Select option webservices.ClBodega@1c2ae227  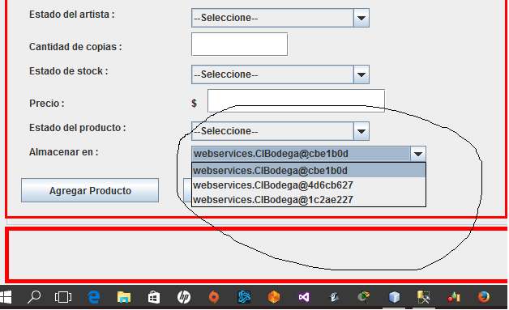tap(309, 199)
